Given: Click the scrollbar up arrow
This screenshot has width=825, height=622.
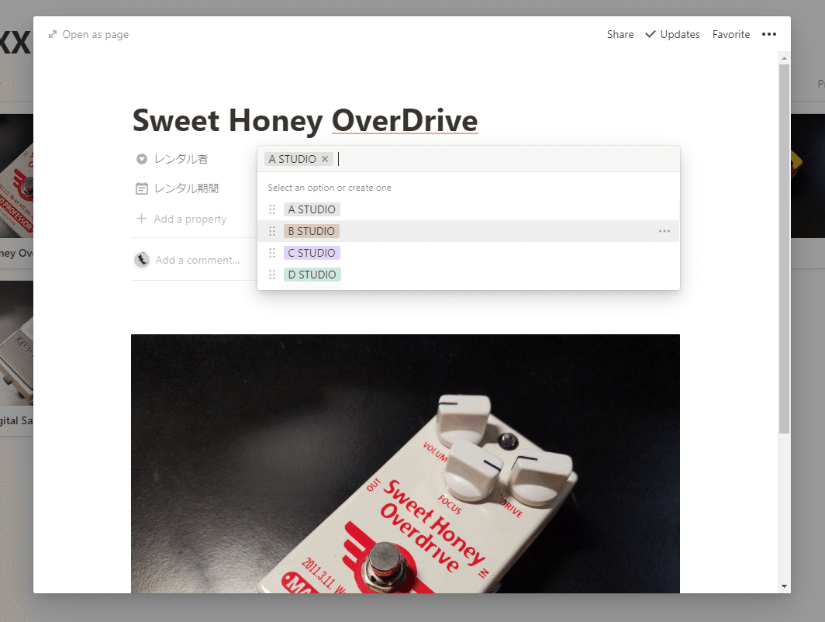Looking at the screenshot, I should (x=784, y=58).
